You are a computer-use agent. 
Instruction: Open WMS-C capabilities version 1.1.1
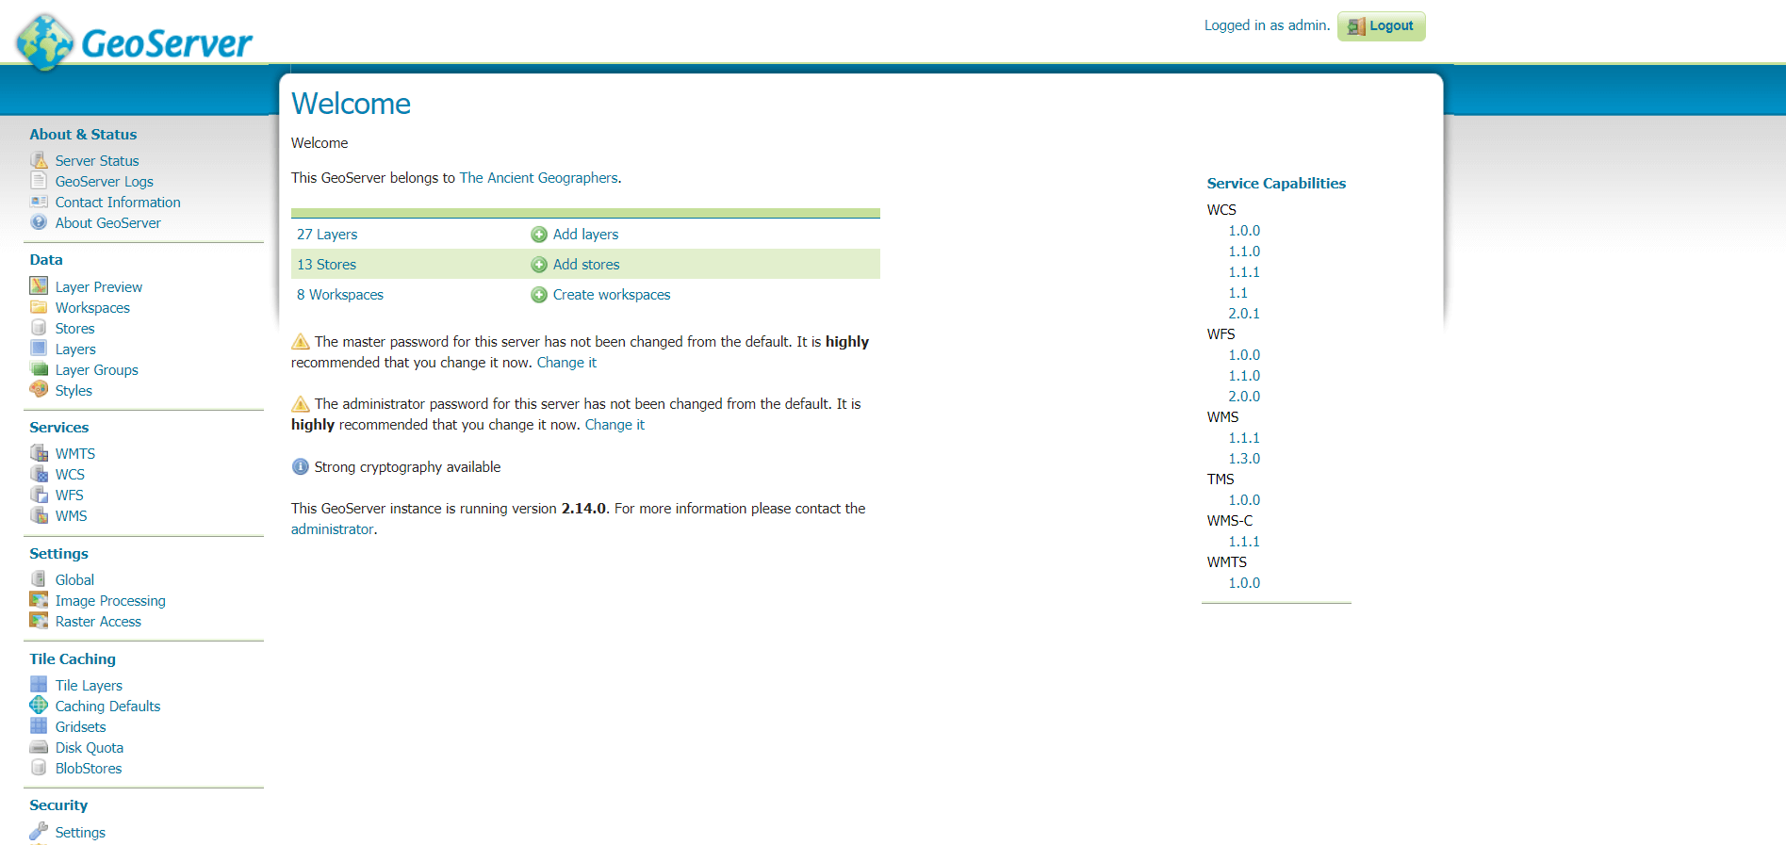coord(1244,542)
